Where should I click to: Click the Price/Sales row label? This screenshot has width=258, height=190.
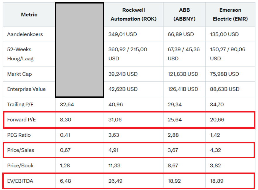point(20,150)
